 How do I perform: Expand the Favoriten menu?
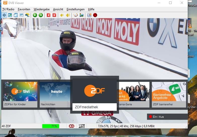(24, 9)
